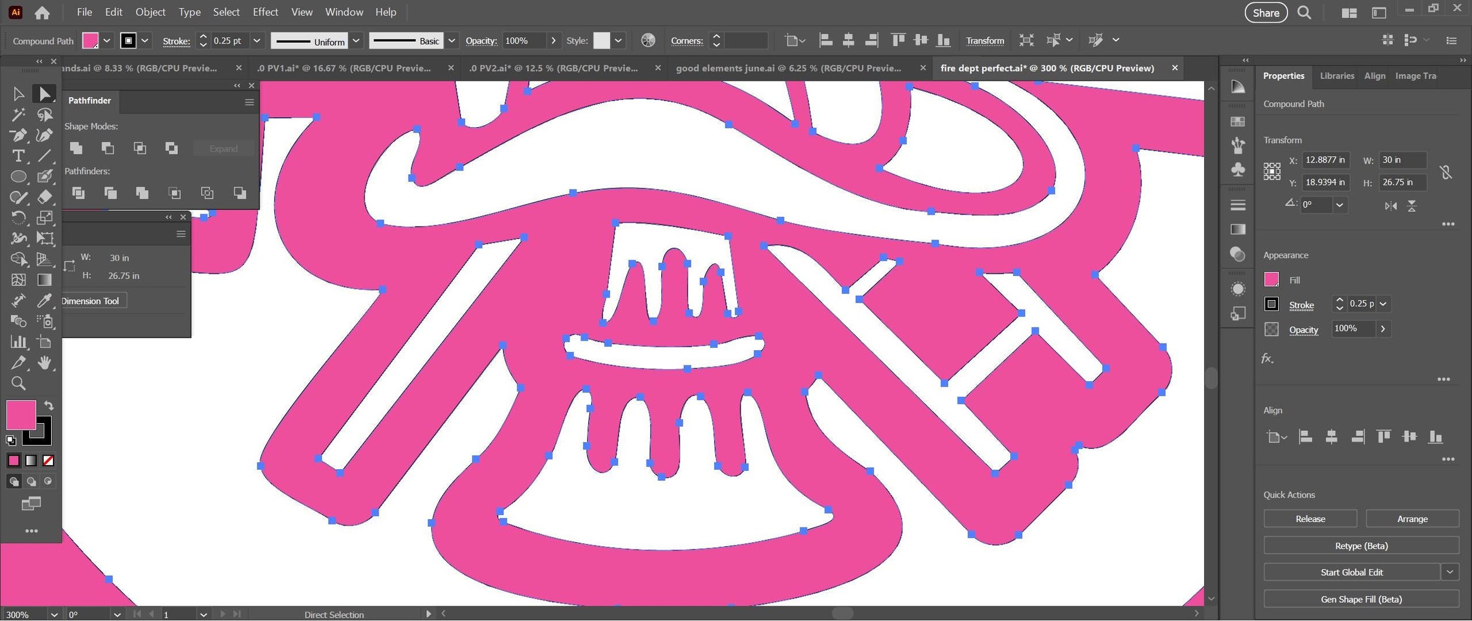Viewport: 1472px width, 621px height.
Task: Switch to solid Color fill mode button
Action: point(14,461)
